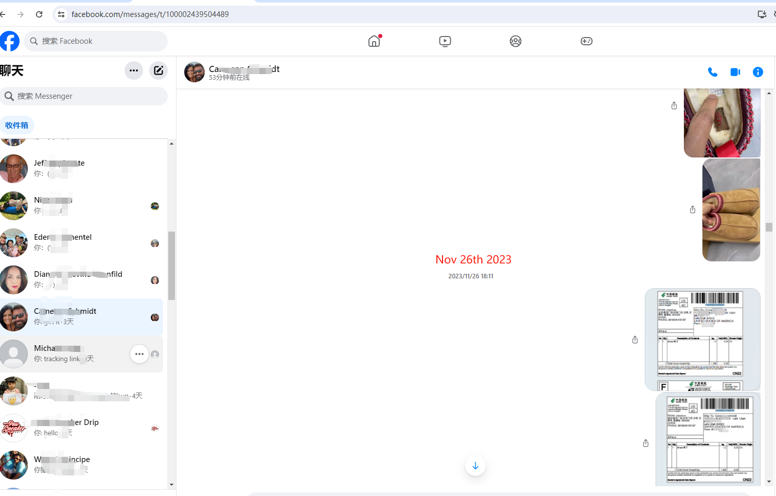The height and width of the screenshot is (496, 776).
Task: Share the first shipping label image
Action: (635, 340)
